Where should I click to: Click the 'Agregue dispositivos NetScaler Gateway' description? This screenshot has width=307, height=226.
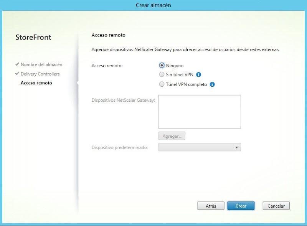(x=185, y=49)
